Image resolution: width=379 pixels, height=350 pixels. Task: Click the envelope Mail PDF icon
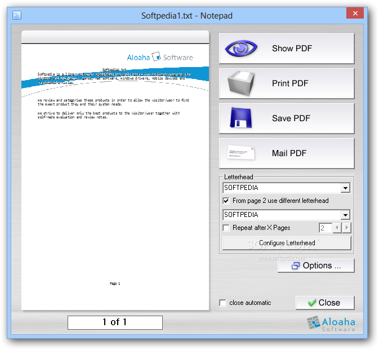click(x=240, y=152)
